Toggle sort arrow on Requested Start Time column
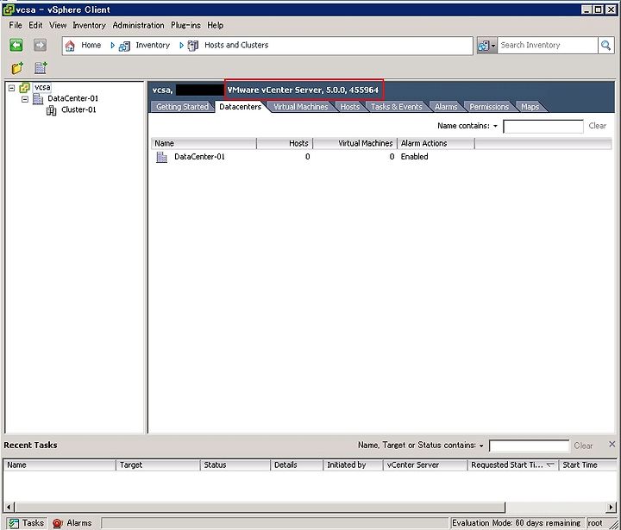Image resolution: width=621 pixels, height=530 pixels. click(x=550, y=465)
